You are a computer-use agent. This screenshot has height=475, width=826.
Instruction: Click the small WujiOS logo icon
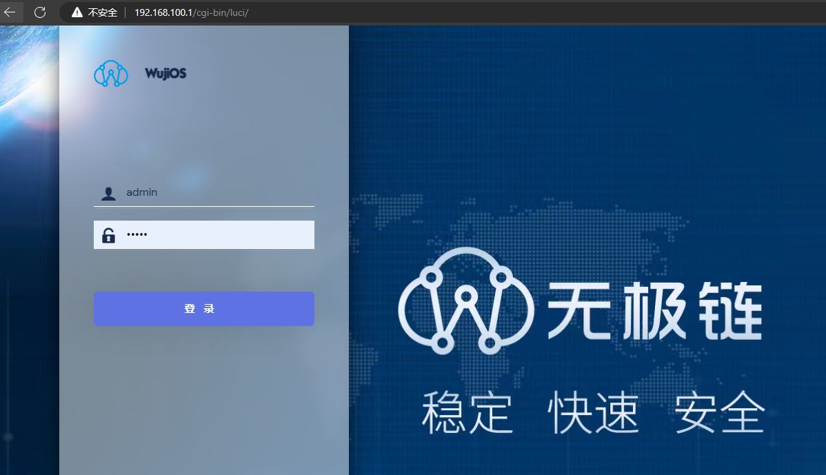pyautogui.click(x=111, y=74)
